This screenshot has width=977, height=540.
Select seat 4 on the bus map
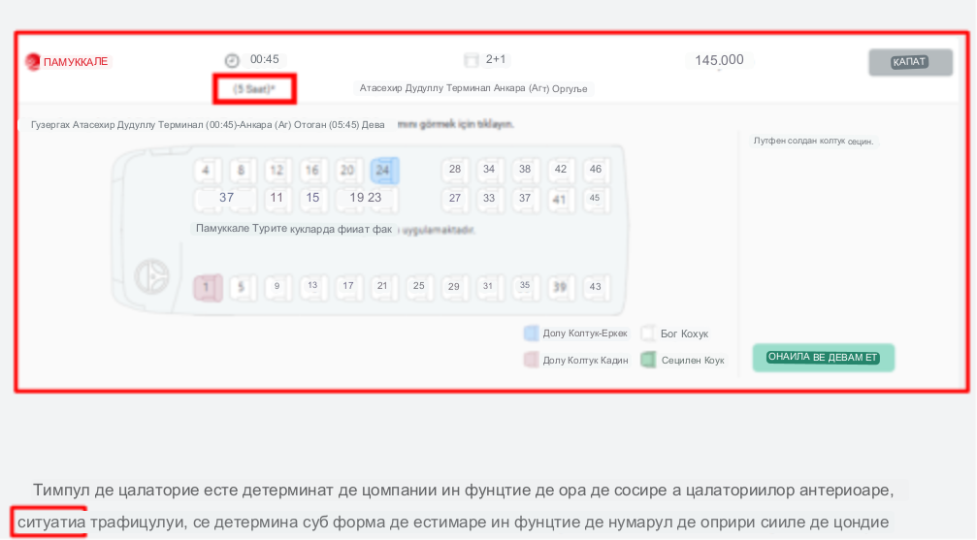(206, 170)
